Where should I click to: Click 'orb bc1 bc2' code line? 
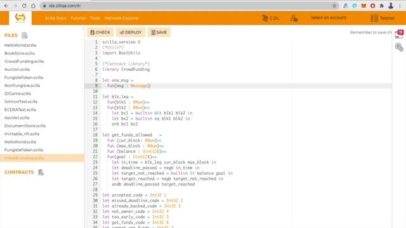pos(124,124)
